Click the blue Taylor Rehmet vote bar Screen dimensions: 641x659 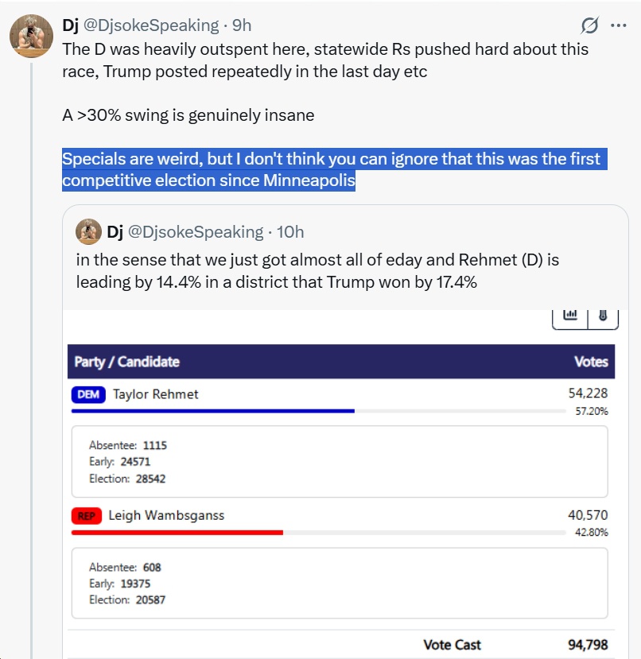pyautogui.click(x=212, y=411)
